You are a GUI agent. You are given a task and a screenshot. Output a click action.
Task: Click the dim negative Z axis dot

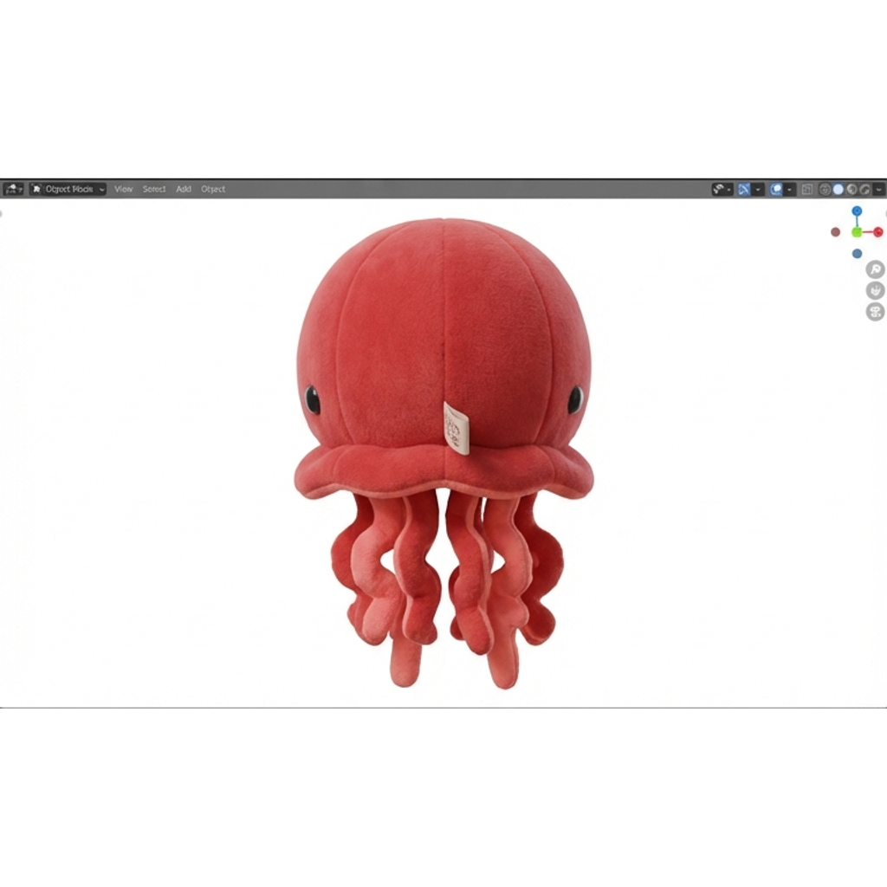click(857, 254)
